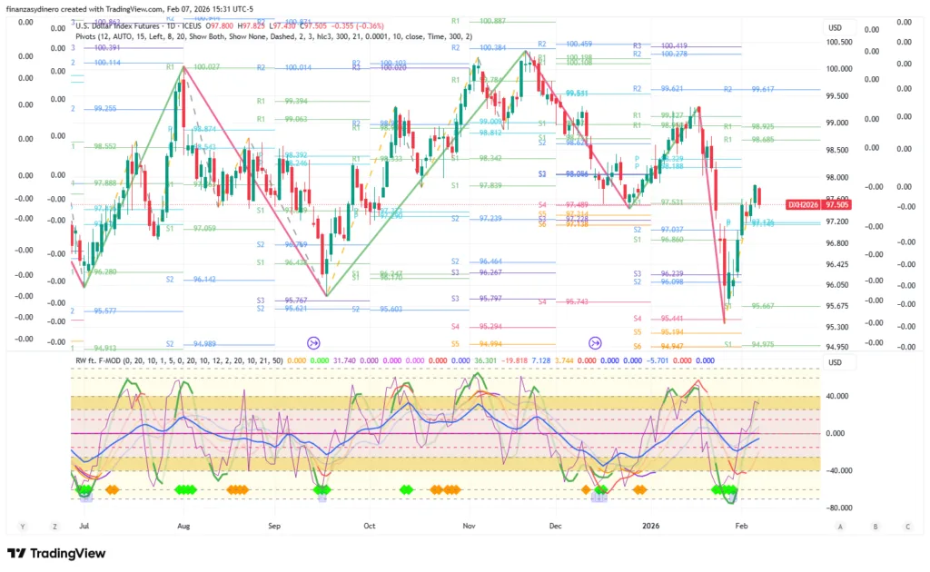This screenshot has width=930, height=572.
Task: Click the Aug label on time axis
Action: pyautogui.click(x=183, y=526)
